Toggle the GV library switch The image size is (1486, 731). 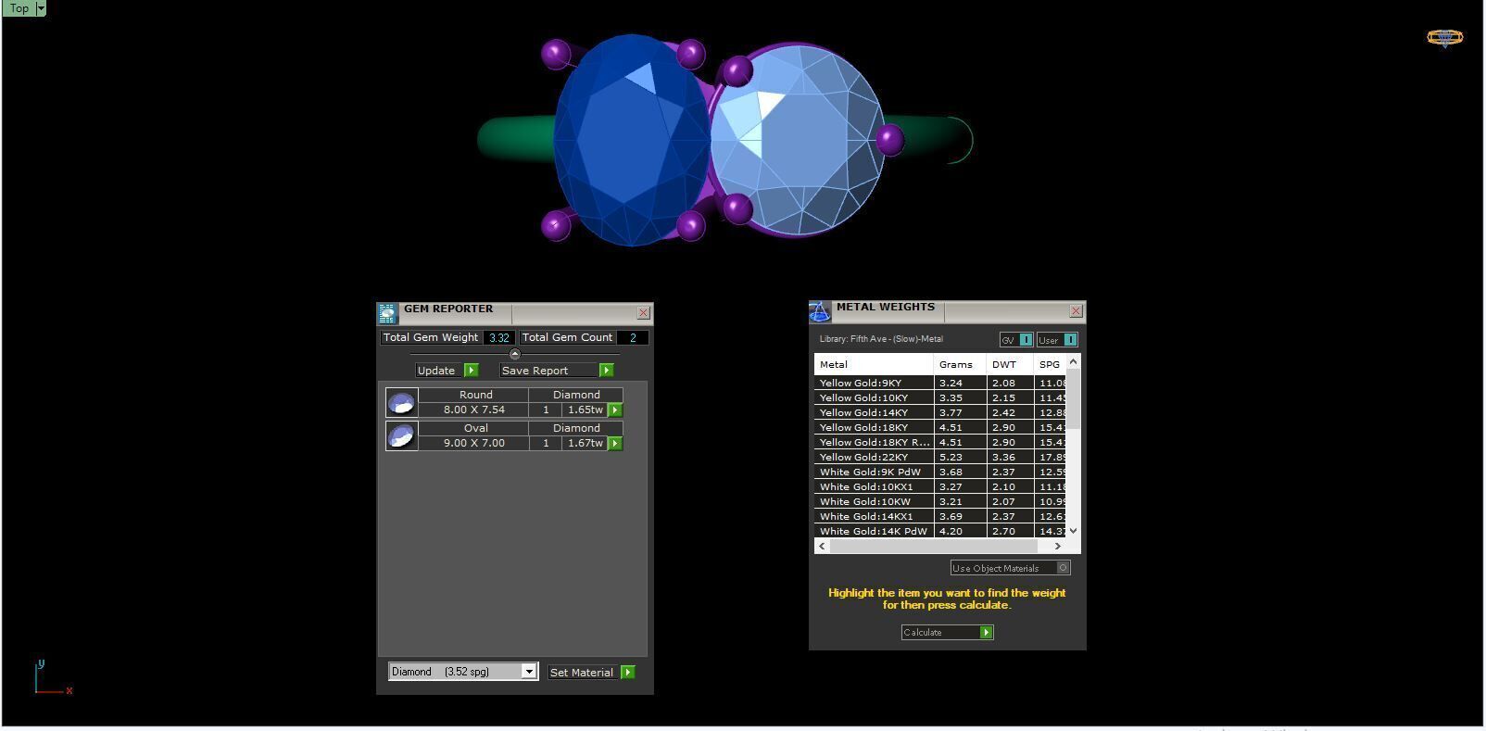[x=1016, y=340]
